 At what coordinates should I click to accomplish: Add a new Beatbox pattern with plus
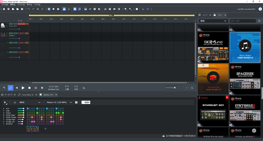tap(45, 129)
